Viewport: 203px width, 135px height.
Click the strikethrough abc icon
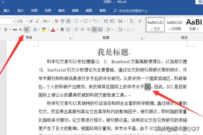15,30
